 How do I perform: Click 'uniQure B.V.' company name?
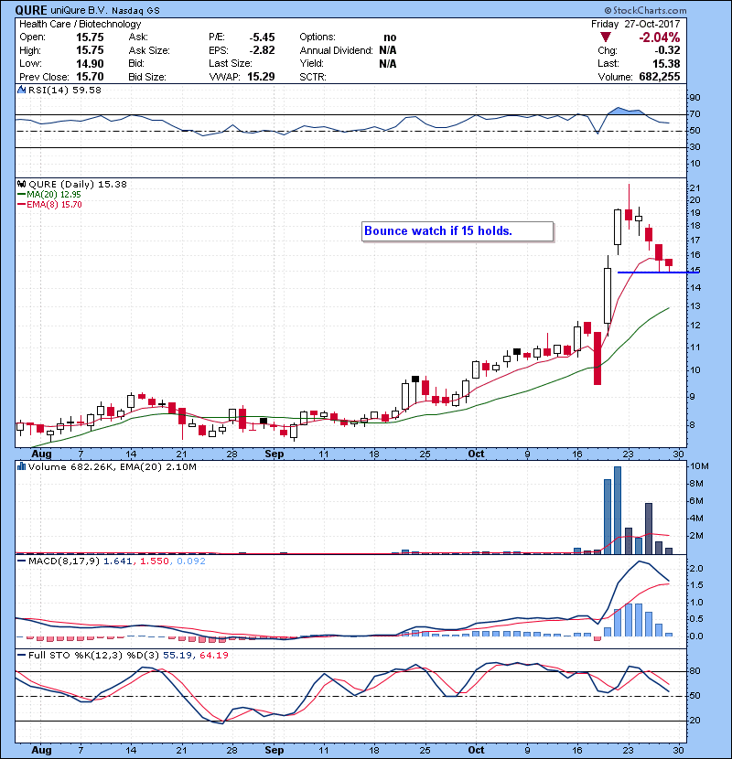tap(80, 11)
